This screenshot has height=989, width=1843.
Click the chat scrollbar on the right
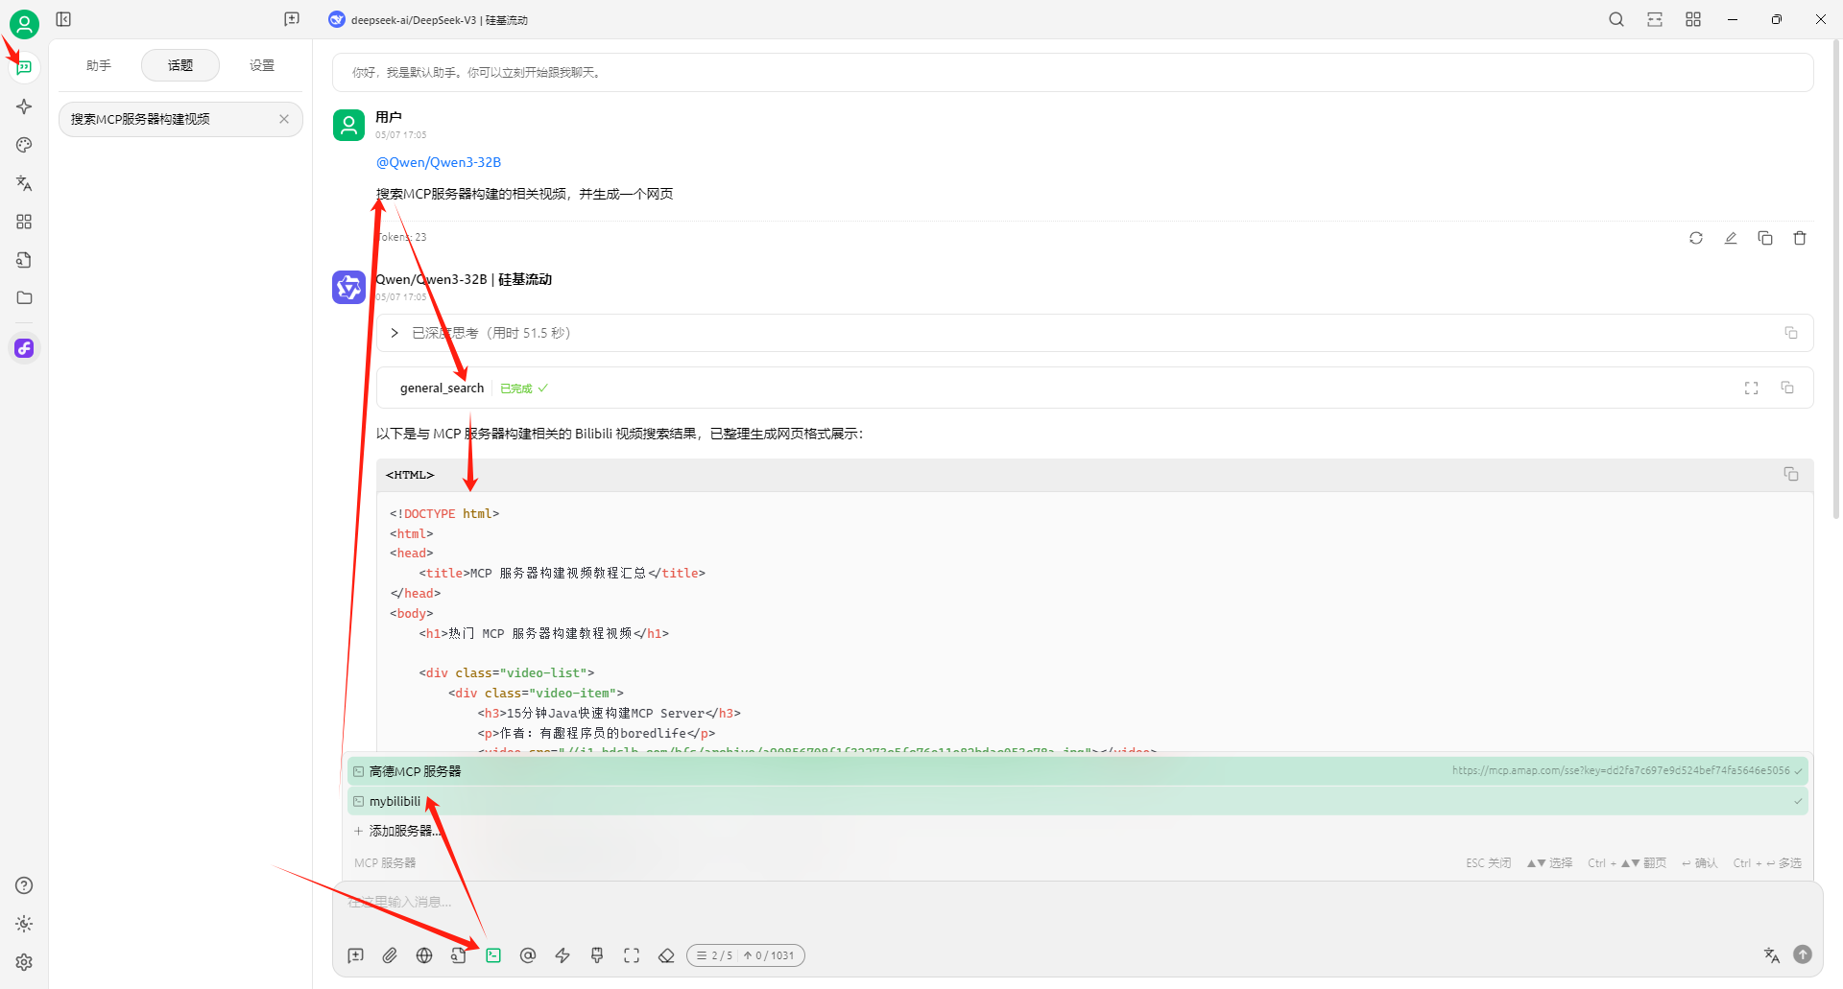click(1836, 278)
